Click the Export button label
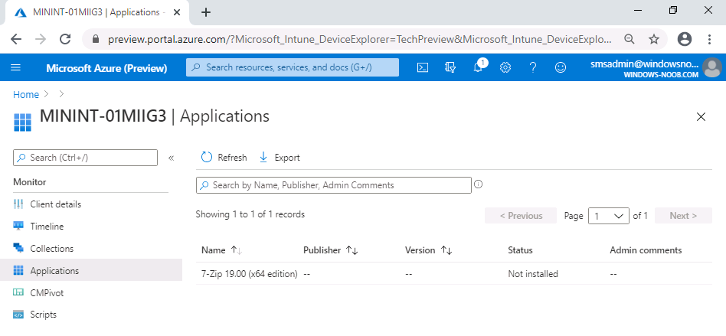Viewport: 726px width, 336px height. [x=287, y=158]
